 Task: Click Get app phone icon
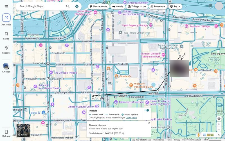[x=6, y=132]
